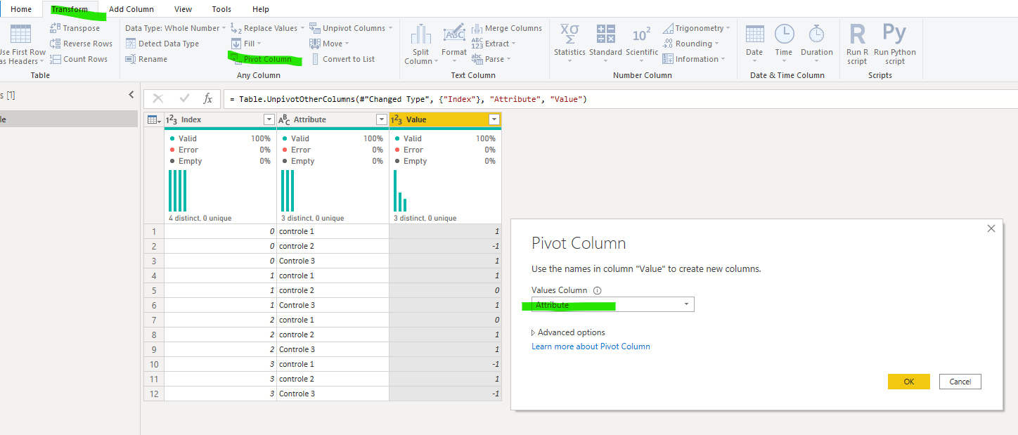
Task: Click the Reverse Rows icon
Action: (56, 44)
